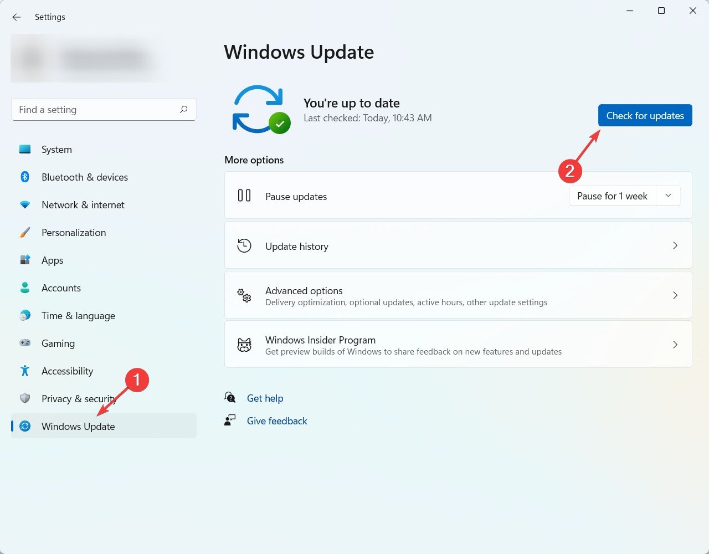709x554 pixels.
Task: Open the Get help link
Action: (265, 398)
